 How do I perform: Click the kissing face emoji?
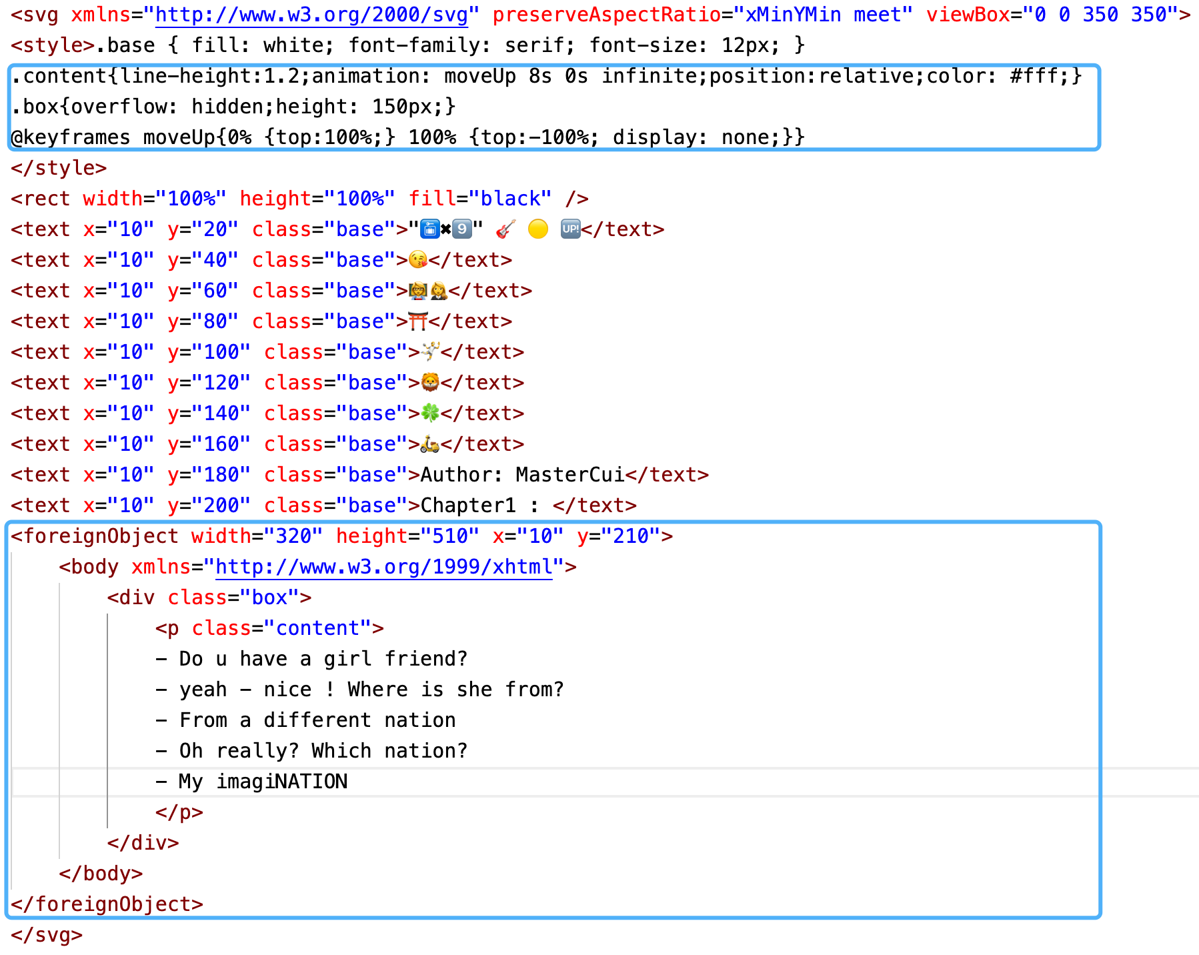click(x=418, y=260)
